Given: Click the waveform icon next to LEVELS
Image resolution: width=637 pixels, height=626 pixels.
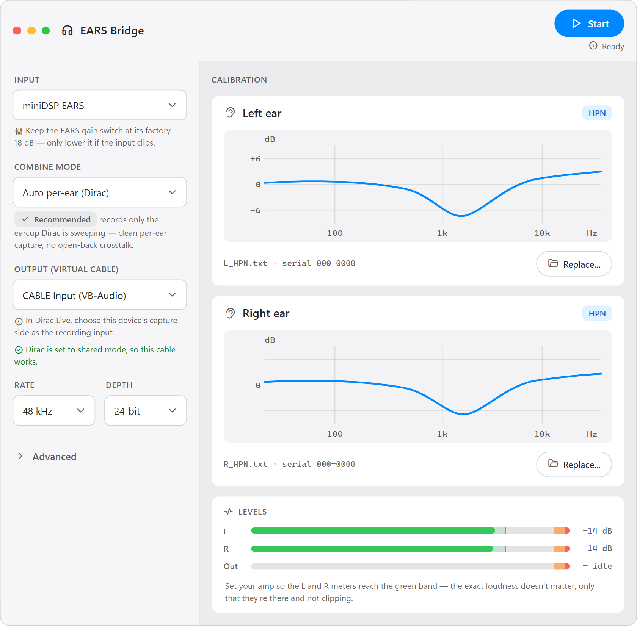Looking at the screenshot, I should click(x=228, y=512).
